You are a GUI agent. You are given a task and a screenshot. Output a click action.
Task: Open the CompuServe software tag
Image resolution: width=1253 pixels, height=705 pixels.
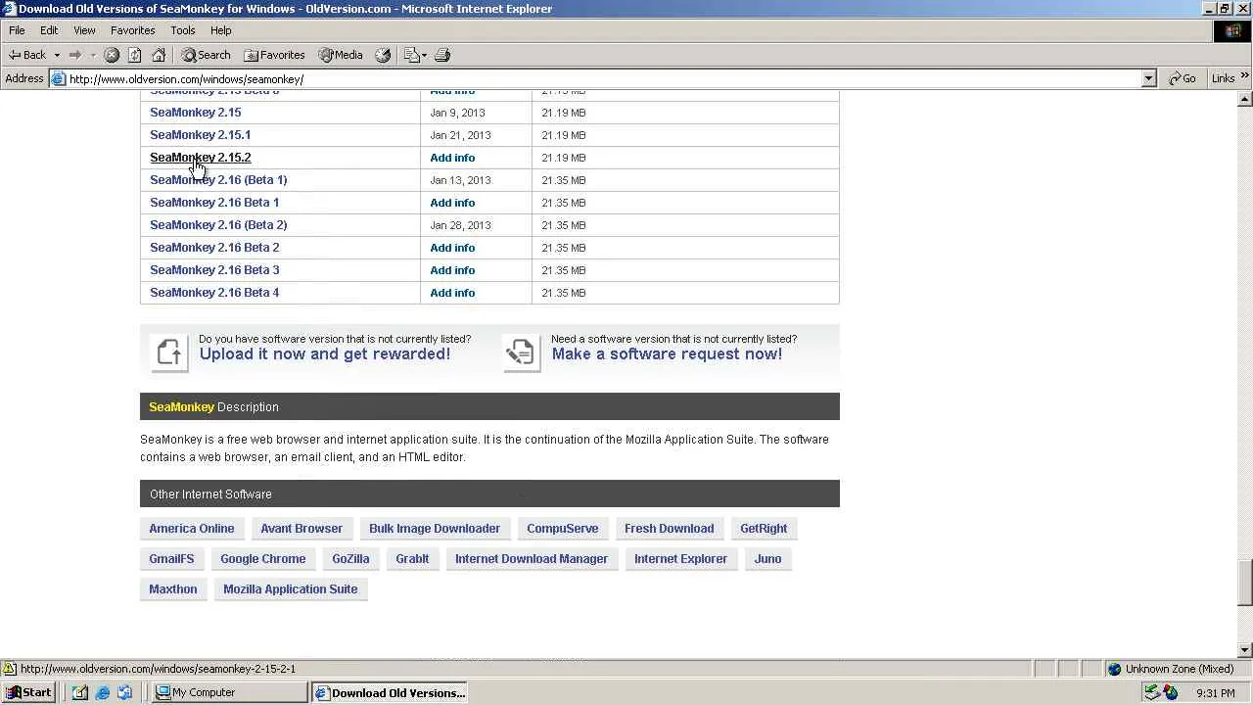pyautogui.click(x=563, y=529)
